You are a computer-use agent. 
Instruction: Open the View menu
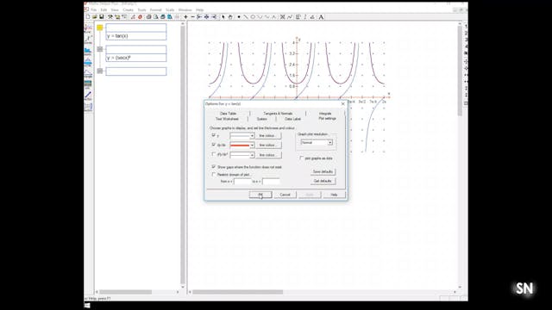point(115,9)
